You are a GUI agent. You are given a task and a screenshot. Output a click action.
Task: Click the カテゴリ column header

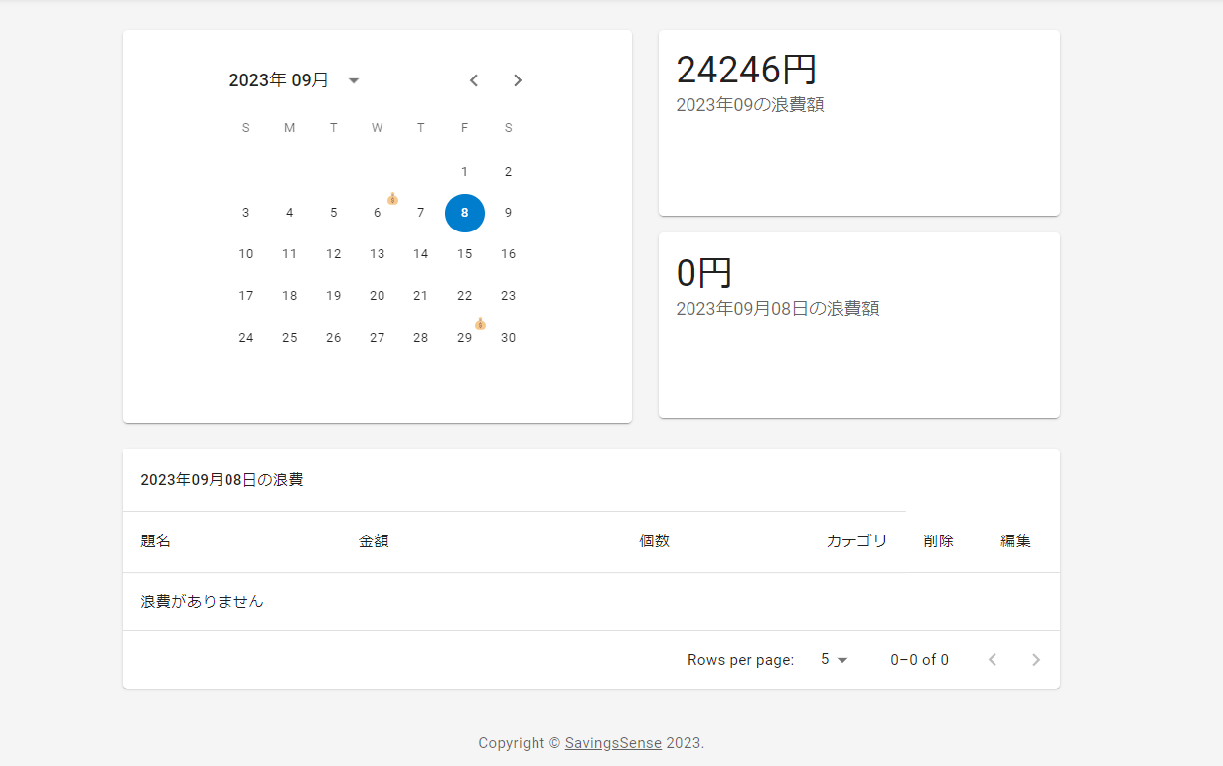coord(856,541)
